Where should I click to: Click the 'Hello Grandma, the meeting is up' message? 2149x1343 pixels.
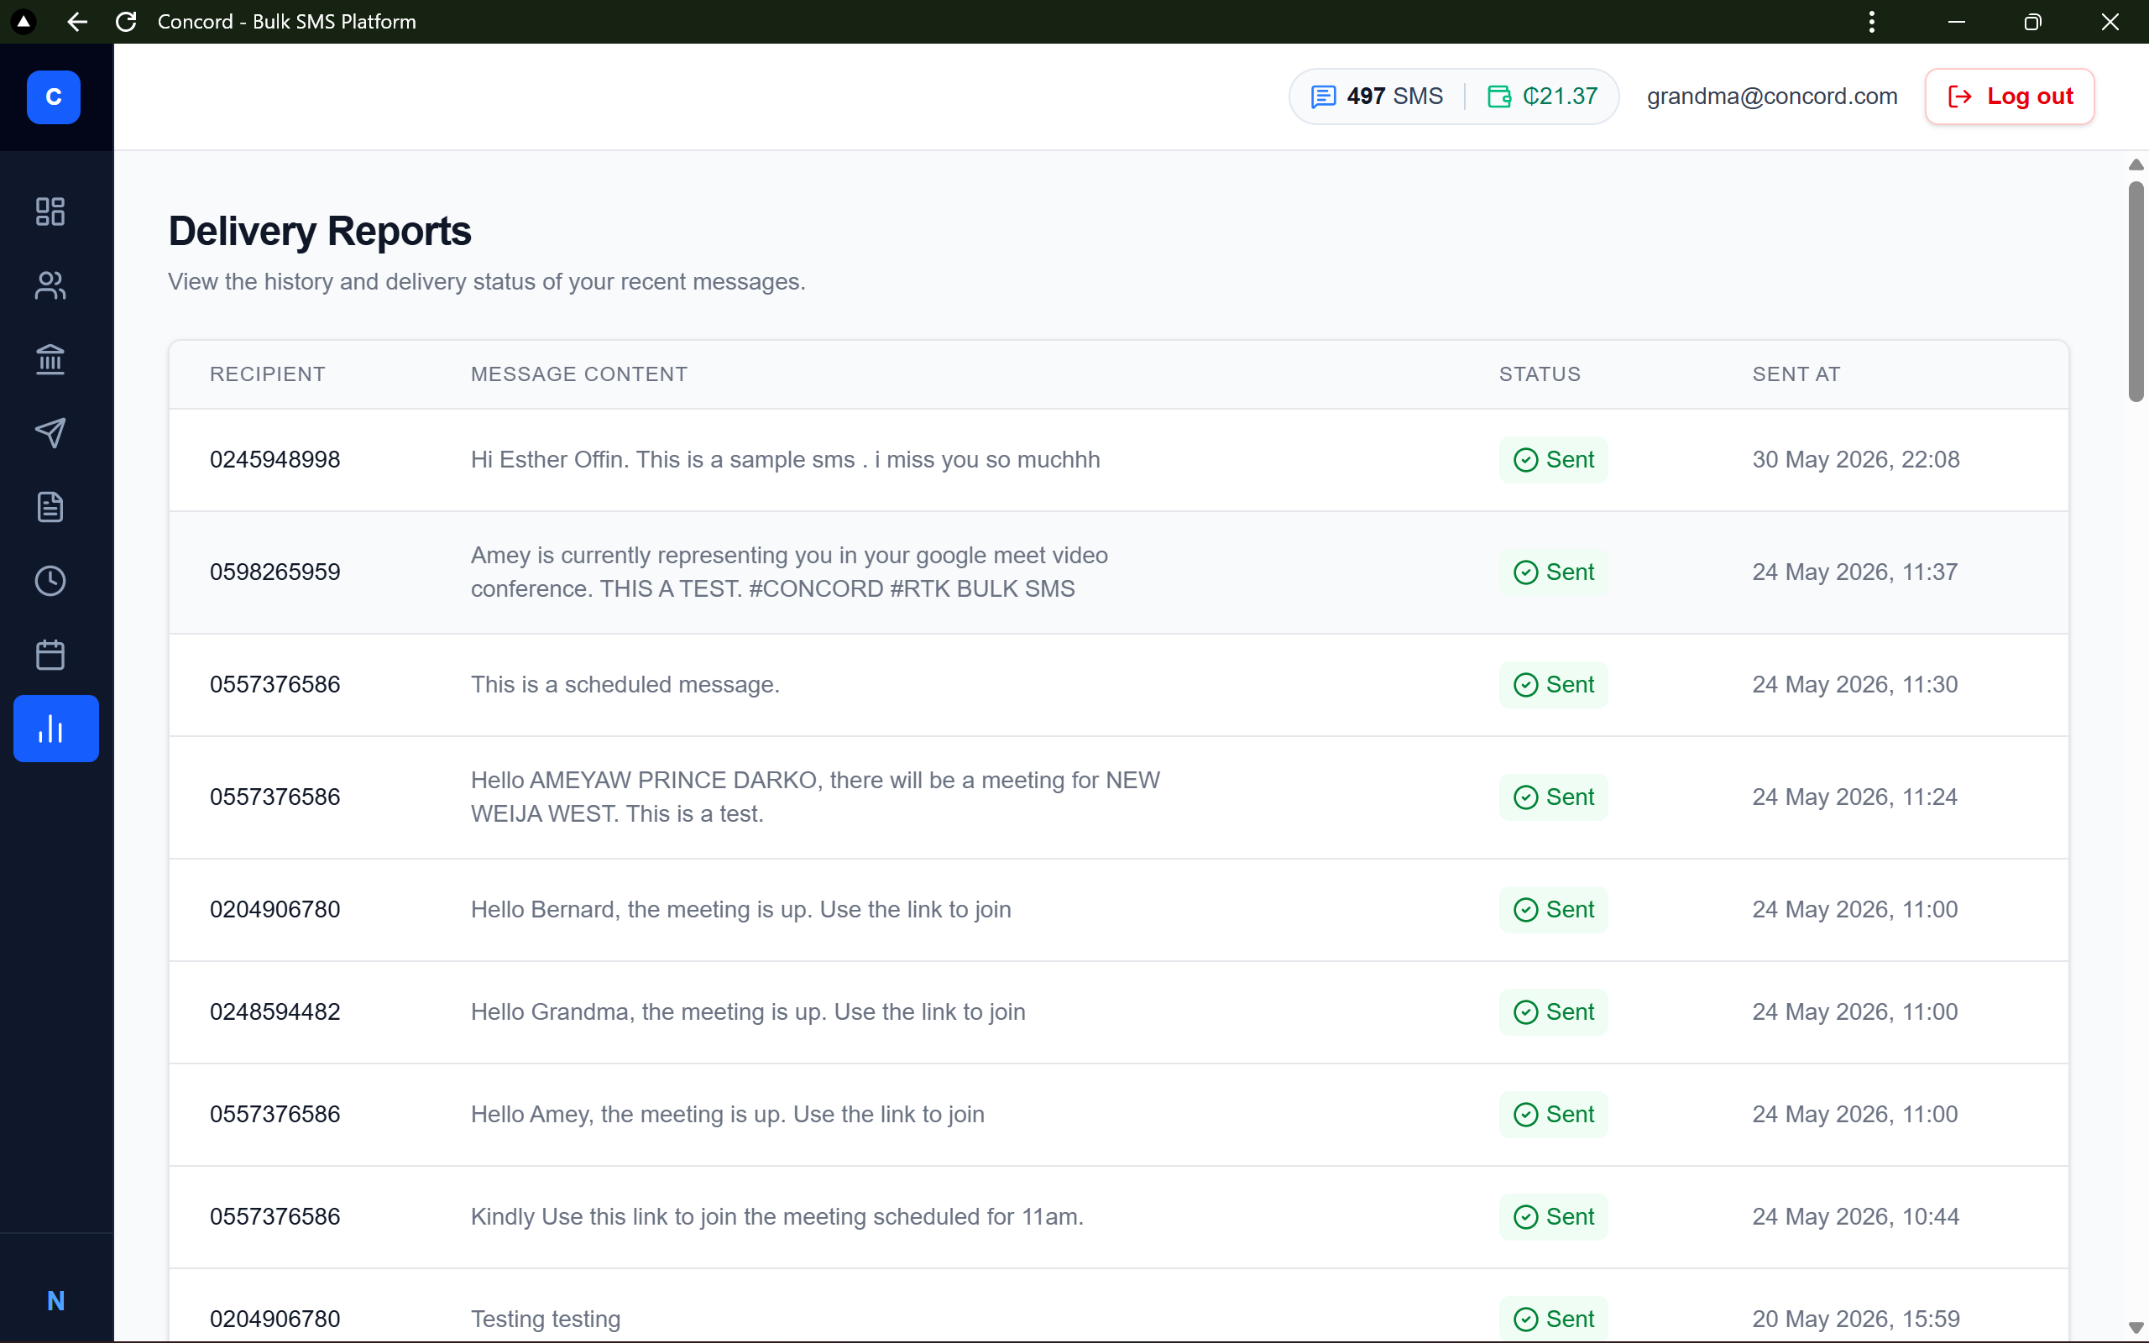pyautogui.click(x=748, y=1011)
